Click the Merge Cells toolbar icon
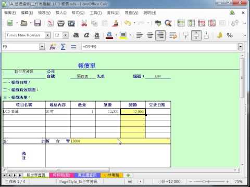The width and height of the screenshot is (250, 187). [x=222, y=23]
